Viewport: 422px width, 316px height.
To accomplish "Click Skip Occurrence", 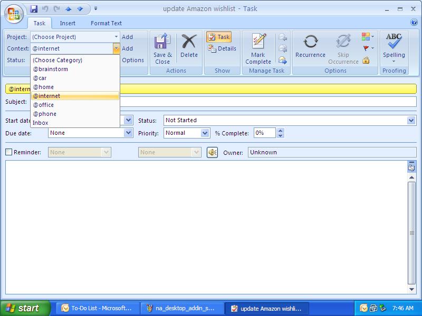I will [343, 49].
